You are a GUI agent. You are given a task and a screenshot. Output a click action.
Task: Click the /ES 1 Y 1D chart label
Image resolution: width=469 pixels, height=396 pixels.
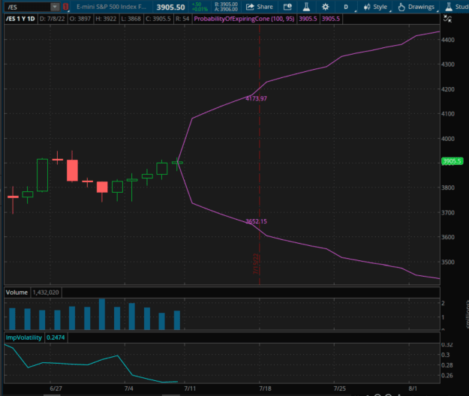pos(20,19)
